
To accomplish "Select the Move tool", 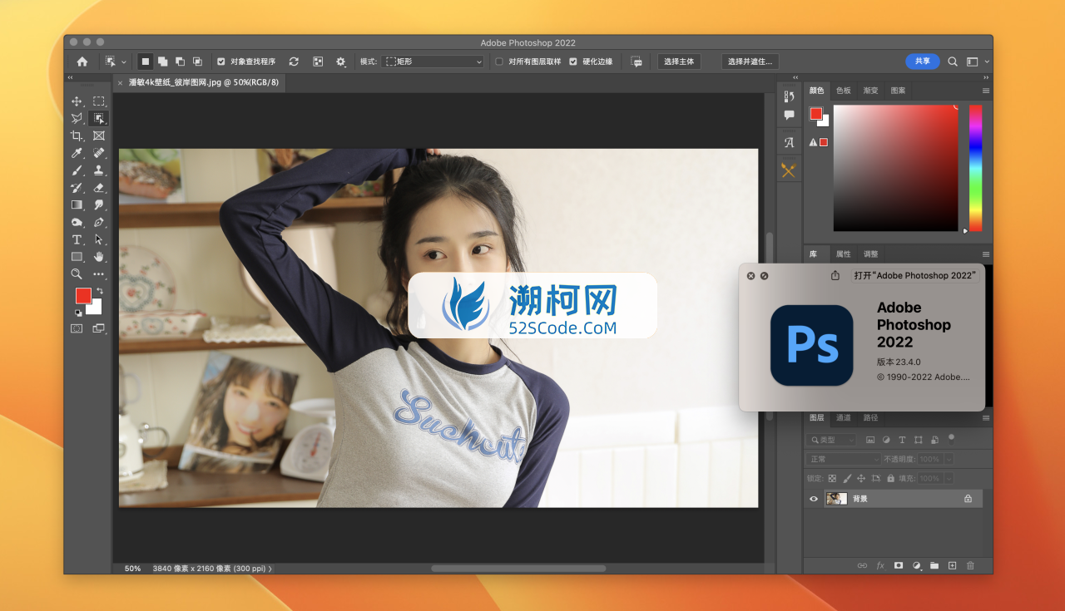I will tap(77, 101).
